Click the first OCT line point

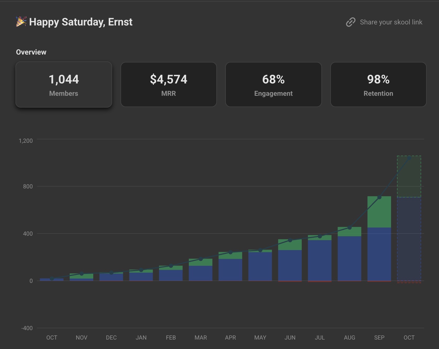[52, 279]
